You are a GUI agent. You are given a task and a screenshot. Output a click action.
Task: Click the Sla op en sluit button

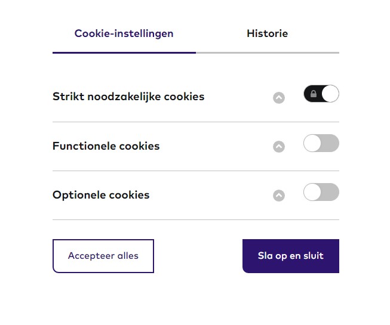291,256
